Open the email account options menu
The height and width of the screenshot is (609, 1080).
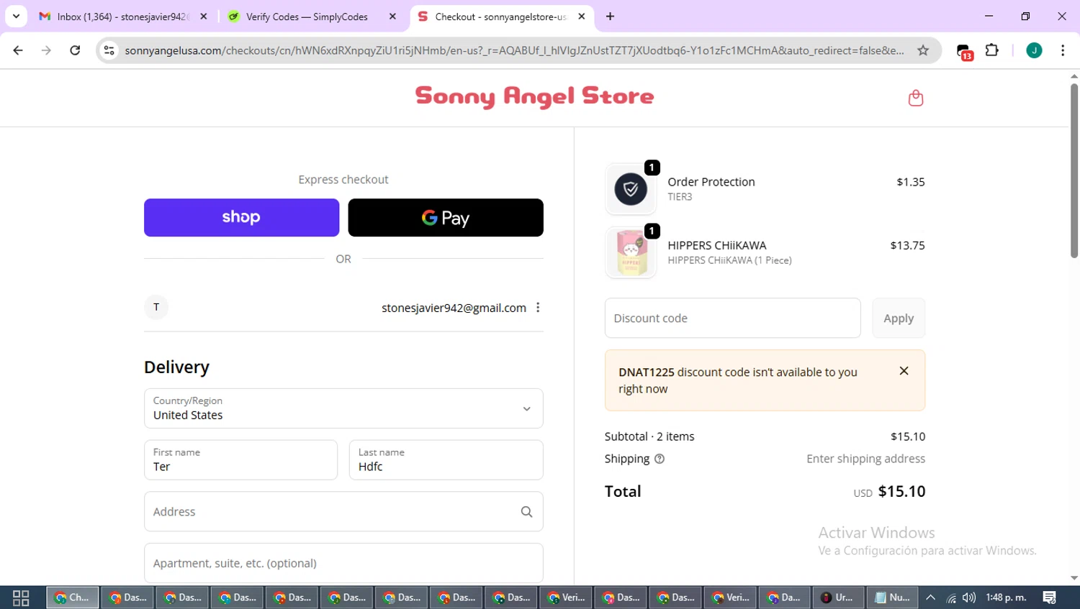pos(538,308)
